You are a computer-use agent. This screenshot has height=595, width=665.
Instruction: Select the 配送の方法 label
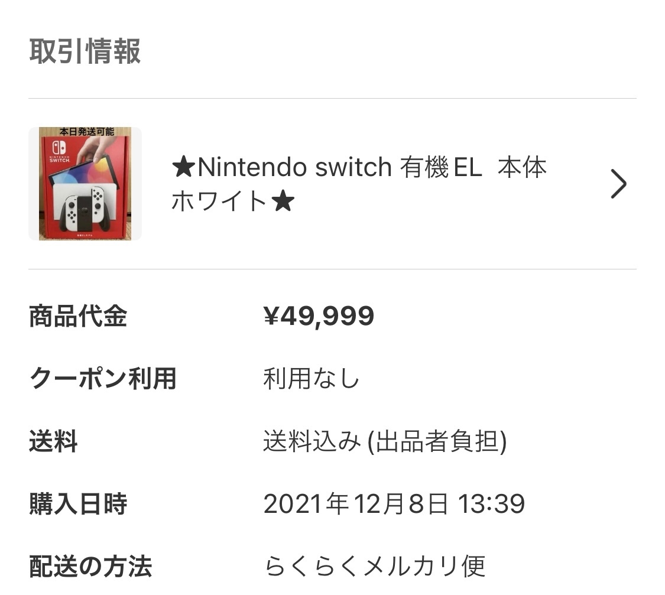click(90, 567)
